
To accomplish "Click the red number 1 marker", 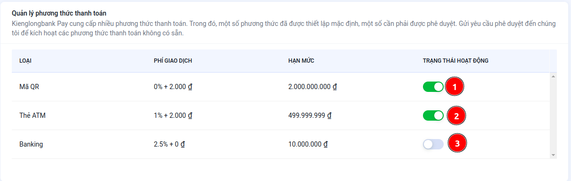I will (455, 87).
